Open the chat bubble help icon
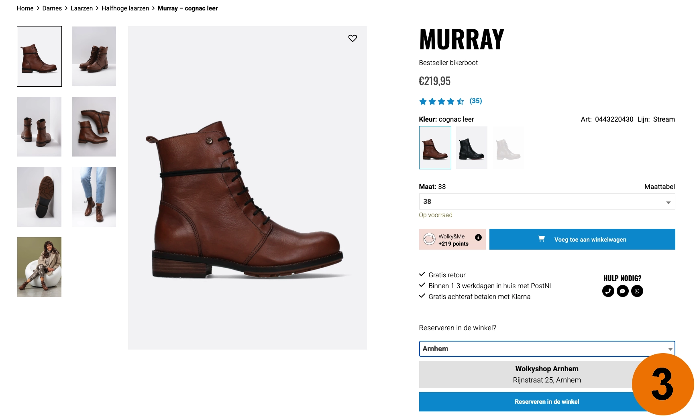Viewport: 699px width, 419px height. (623, 291)
